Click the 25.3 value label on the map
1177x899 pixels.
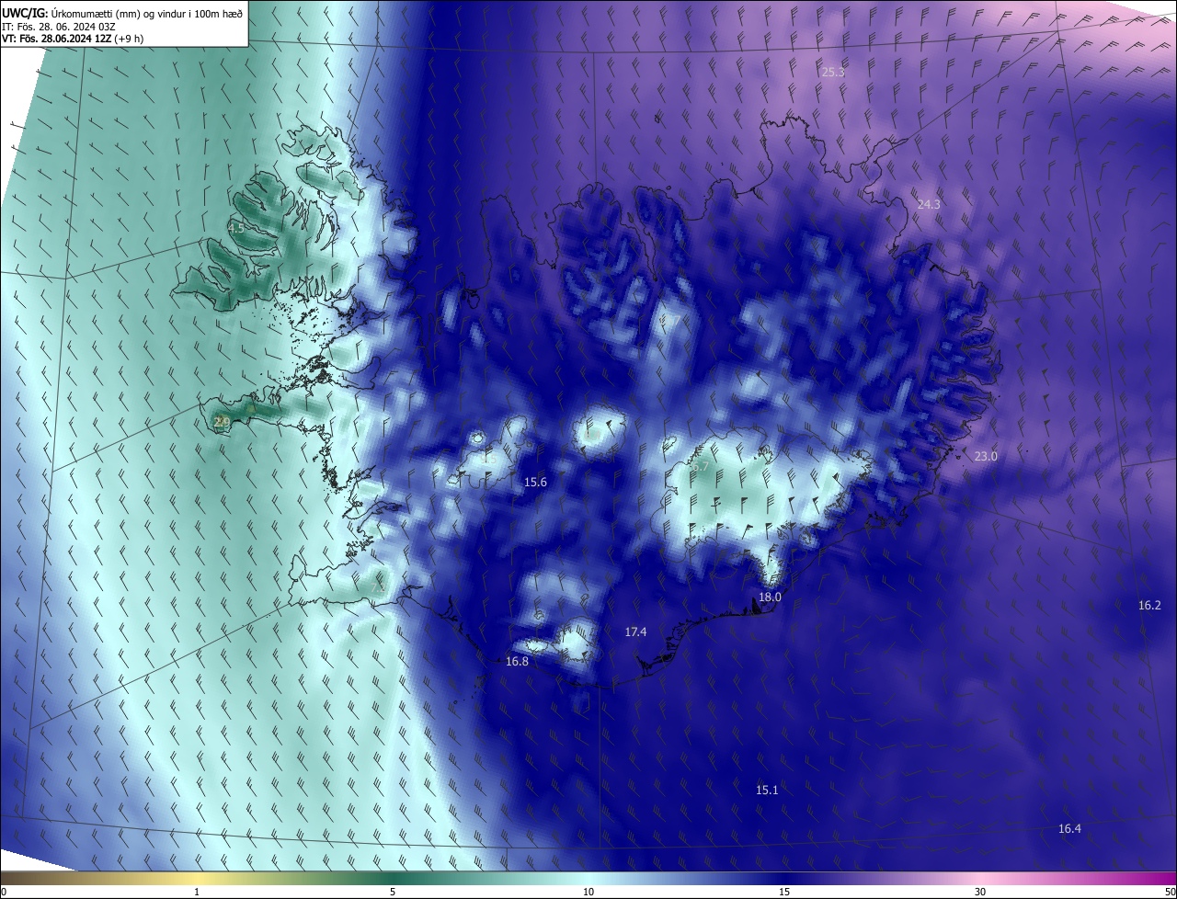(x=833, y=72)
